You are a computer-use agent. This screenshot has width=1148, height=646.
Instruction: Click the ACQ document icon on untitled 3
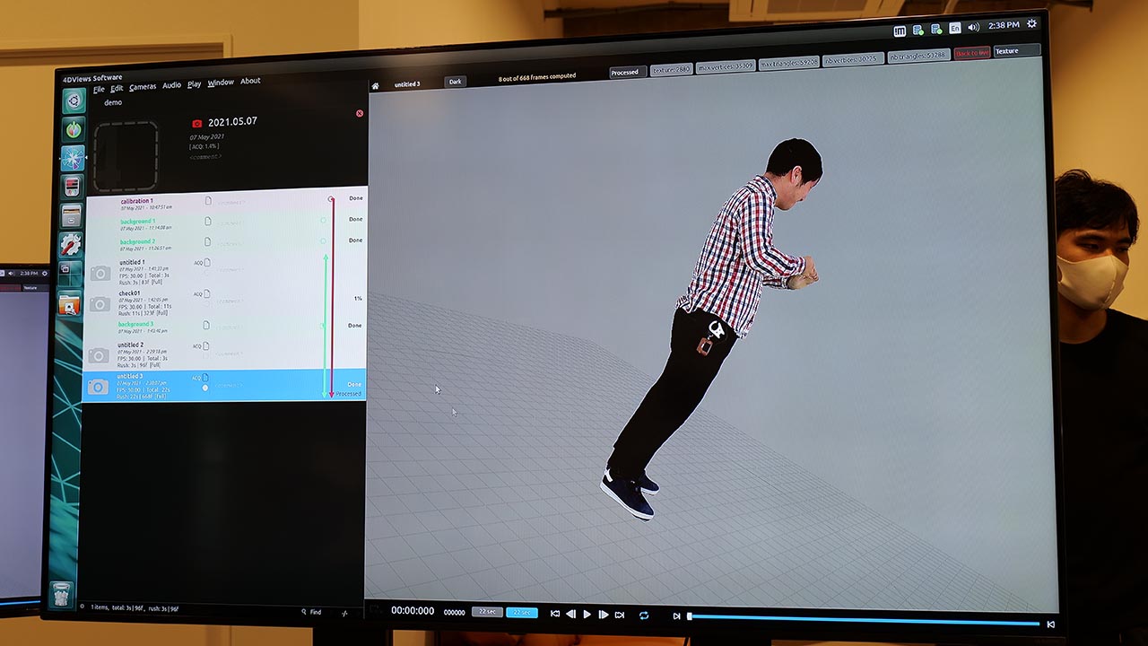[x=205, y=378]
